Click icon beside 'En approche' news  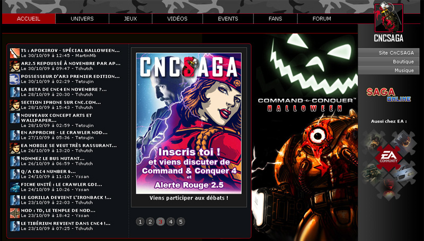[15, 135]
